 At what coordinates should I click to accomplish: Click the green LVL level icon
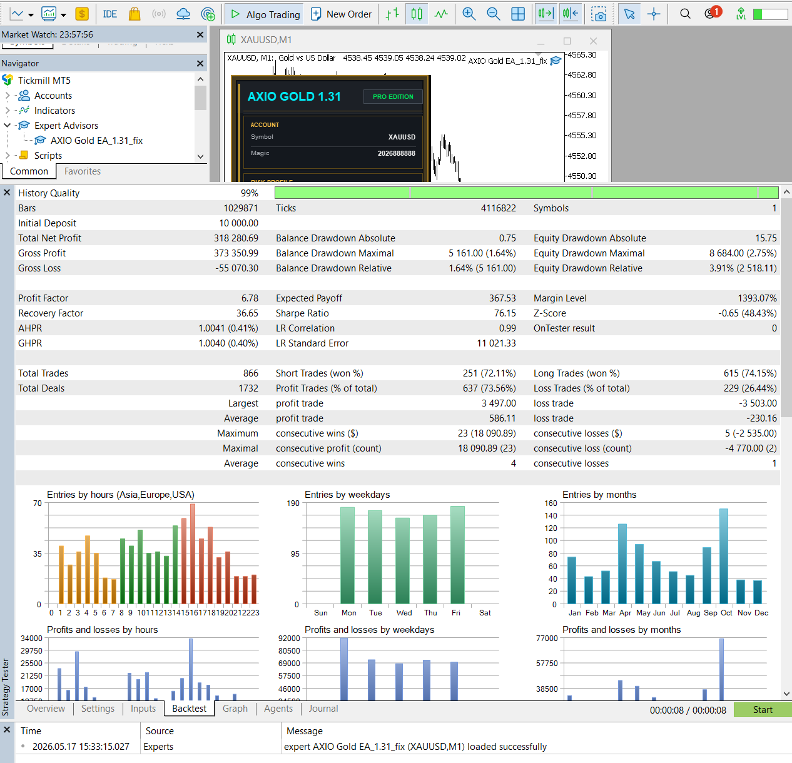pos(741,14)
